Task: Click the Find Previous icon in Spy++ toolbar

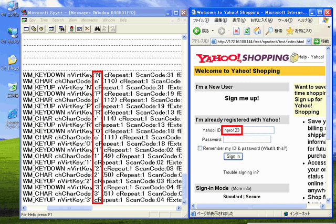Action: pos(112,29)
